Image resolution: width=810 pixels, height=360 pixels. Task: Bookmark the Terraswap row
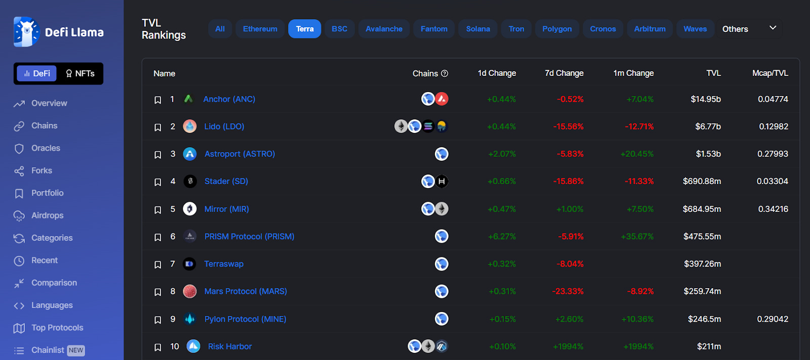(x=158, y=265)
